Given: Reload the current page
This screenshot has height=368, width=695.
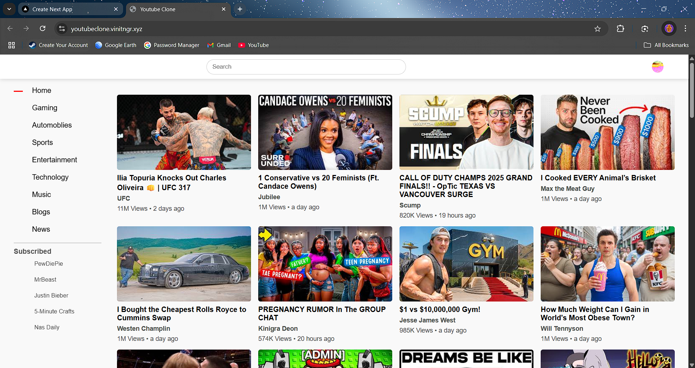Looking at the screenshot, I should (43, 29).
